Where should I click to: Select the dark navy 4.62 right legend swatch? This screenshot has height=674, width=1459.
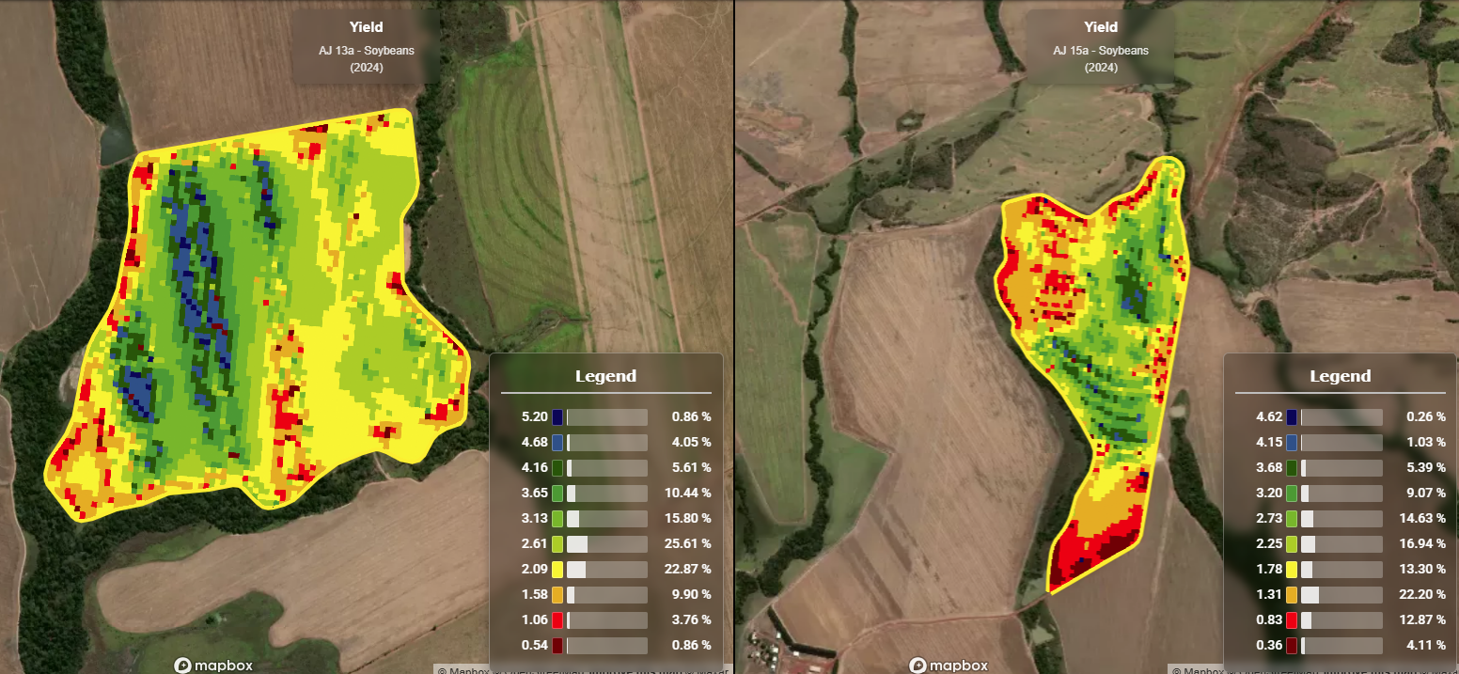click(1292, 416)
